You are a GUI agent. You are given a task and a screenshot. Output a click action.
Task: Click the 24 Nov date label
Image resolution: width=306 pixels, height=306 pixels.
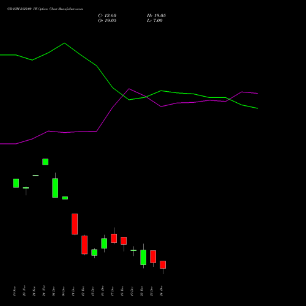tap(44, 291)
